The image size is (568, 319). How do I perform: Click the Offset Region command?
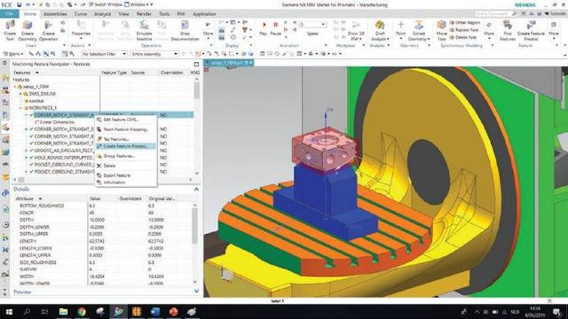tap(465, 22)
